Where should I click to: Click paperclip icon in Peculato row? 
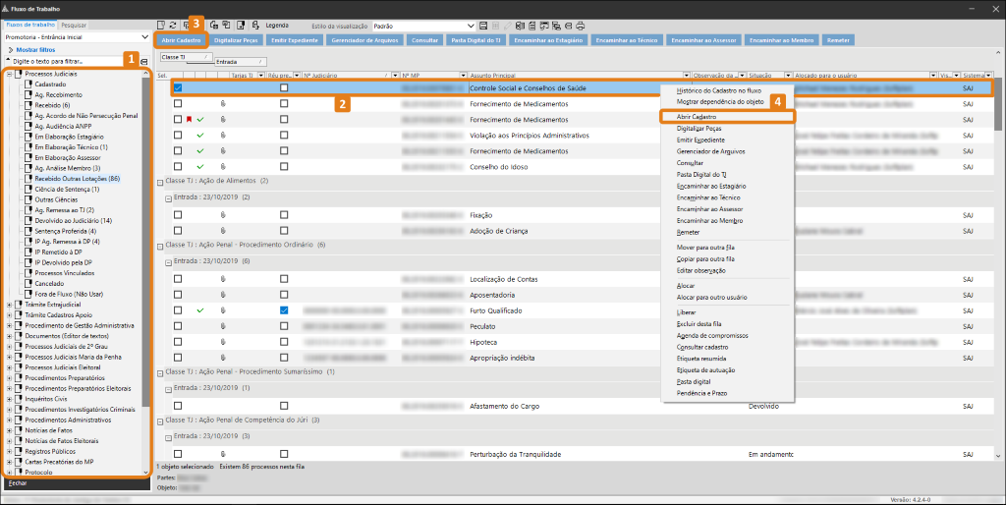coord(223,326)
